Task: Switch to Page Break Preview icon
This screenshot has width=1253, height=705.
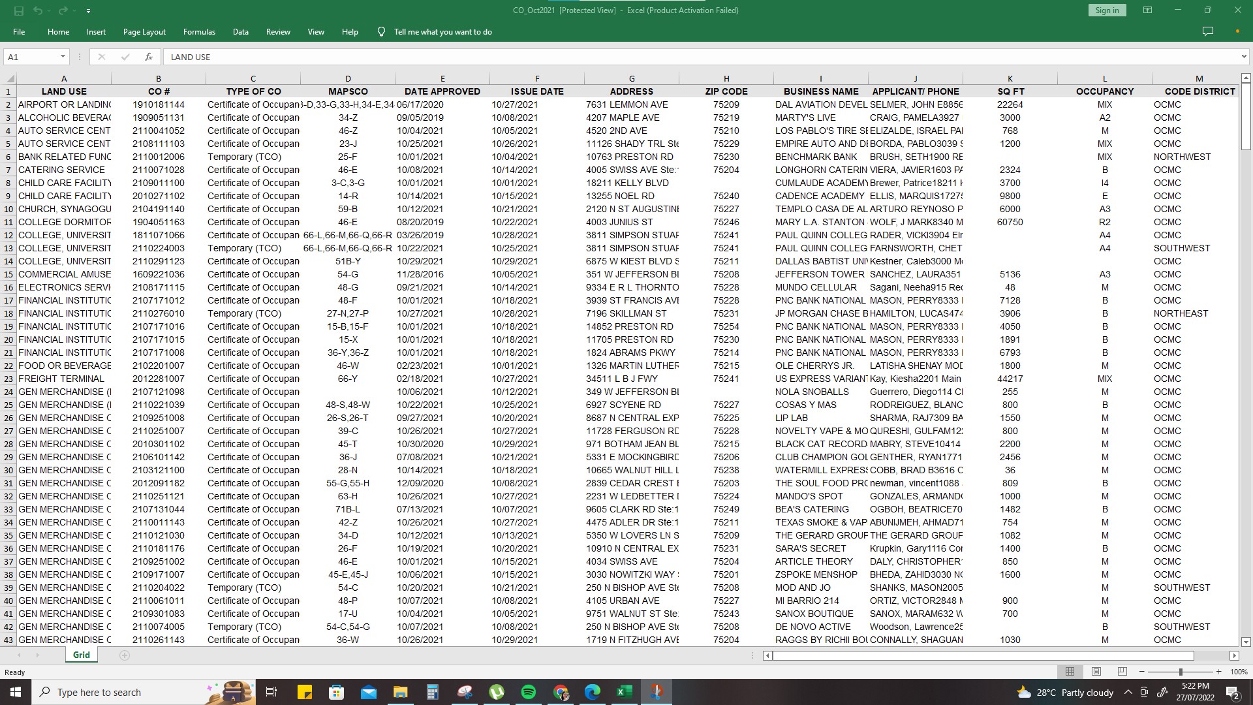Action: tap(1122, 672)
